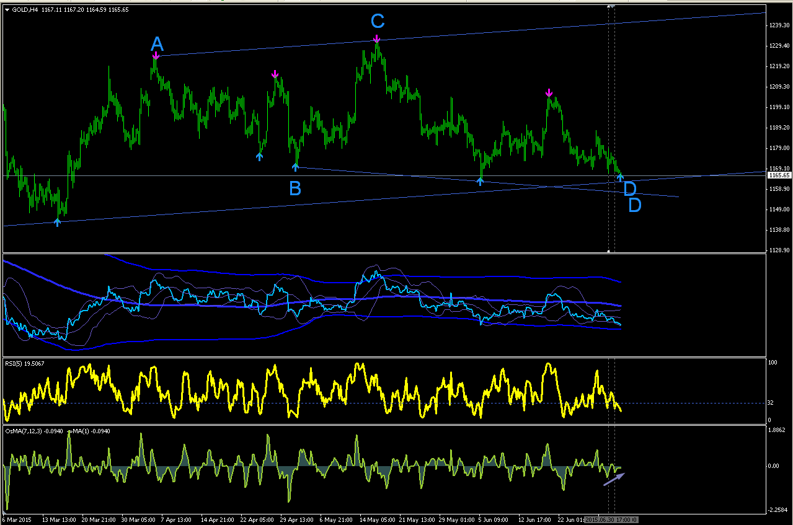Click the 20 Mar 21:00 time axis label
793x525 pixels.
point(99,519)
